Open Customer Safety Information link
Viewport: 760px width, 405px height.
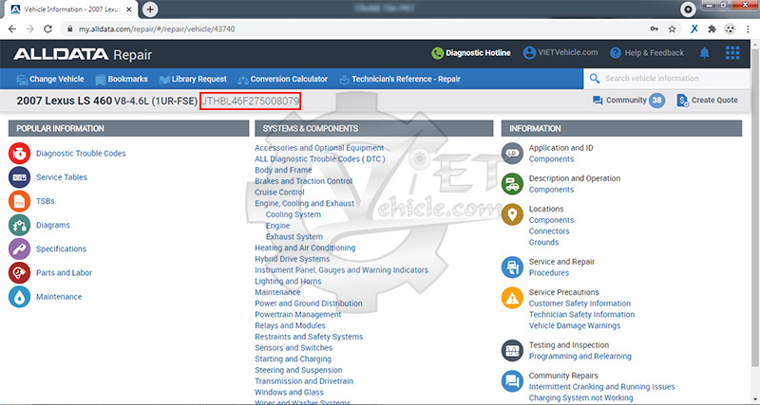pyautogui.click(x=579, y=304)
